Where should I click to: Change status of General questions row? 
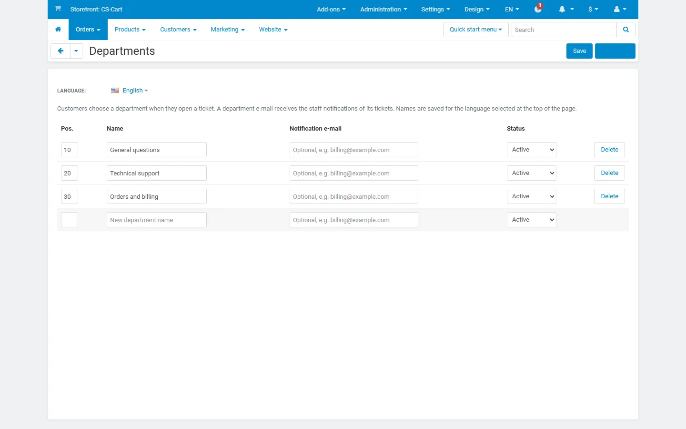pos(532,150)
